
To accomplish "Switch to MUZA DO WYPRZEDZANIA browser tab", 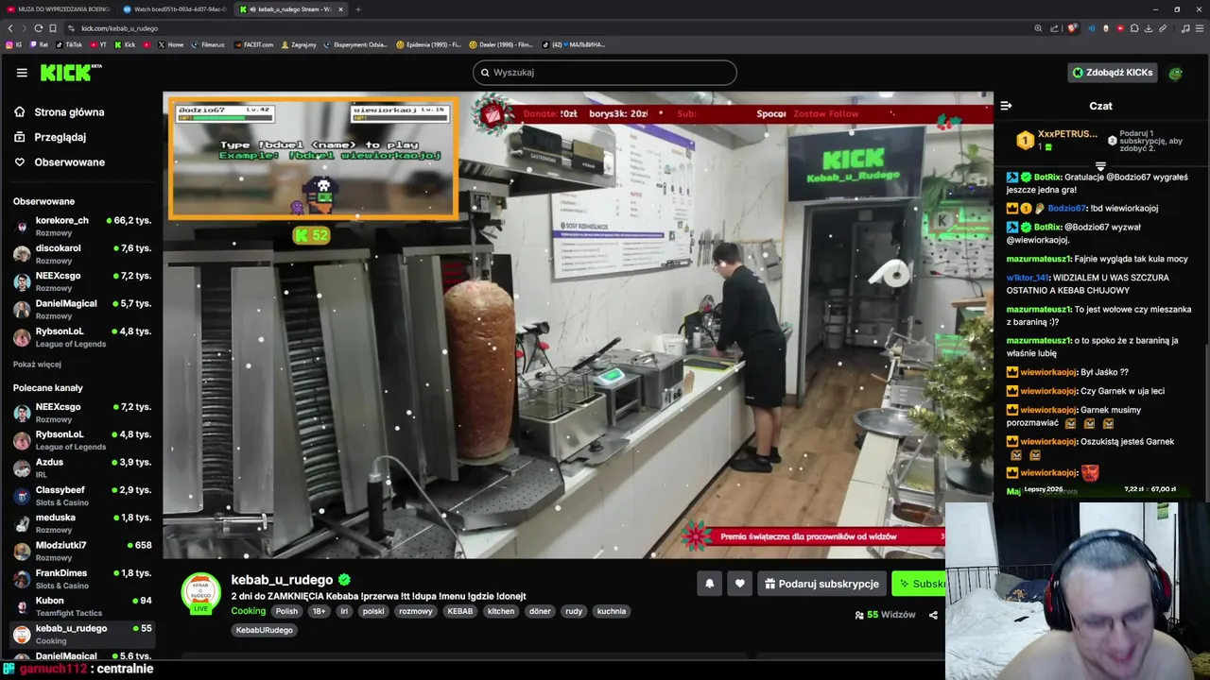I will [58, 9].
